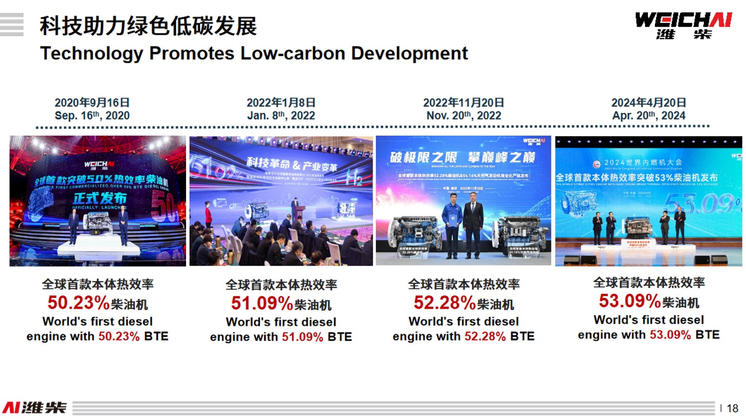746x419 pixels.
Task: Click the date '2024年4月20日'
Action: tap(649, 102)
